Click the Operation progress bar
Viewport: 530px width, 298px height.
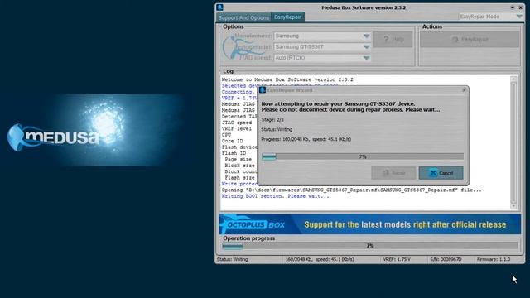coord(370,246)
